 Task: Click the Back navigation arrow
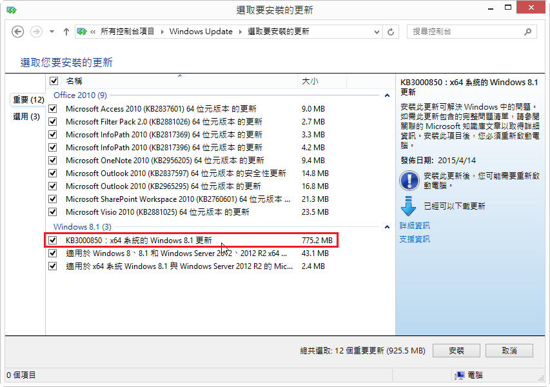(17, 32)
